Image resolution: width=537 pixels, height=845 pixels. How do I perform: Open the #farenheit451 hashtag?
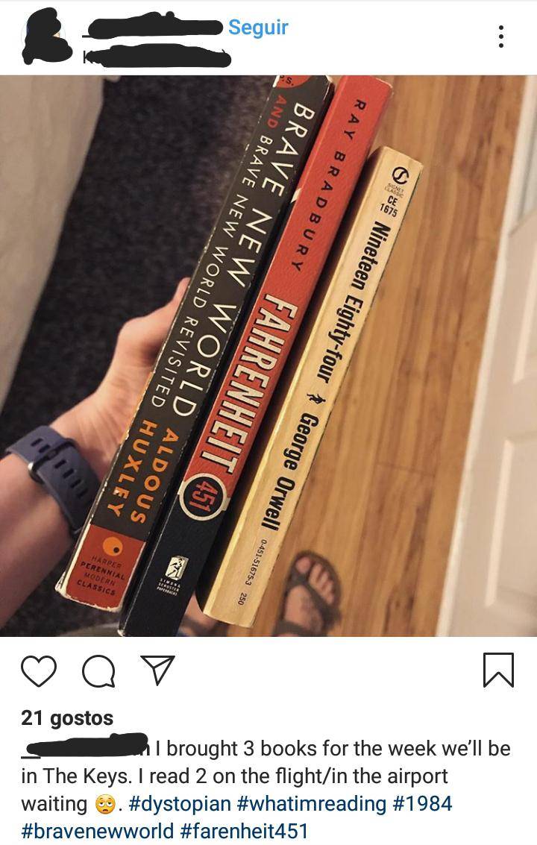pos(243,830)
